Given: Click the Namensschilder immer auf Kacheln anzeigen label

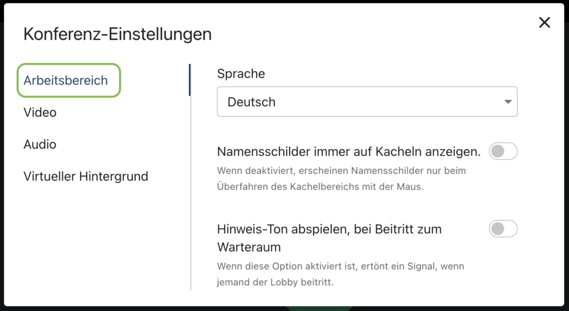Looking at the screenshot, I should tap(348, 151).
